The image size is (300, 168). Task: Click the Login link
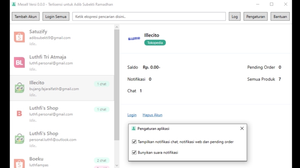click(x=132, y=115)
